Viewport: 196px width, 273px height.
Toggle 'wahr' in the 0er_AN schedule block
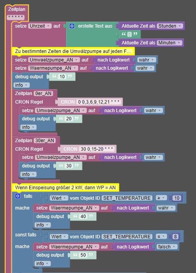coord(153,111)
